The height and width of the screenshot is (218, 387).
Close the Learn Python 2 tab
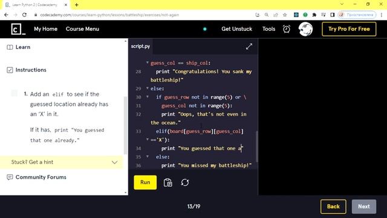tap(66, 5)
